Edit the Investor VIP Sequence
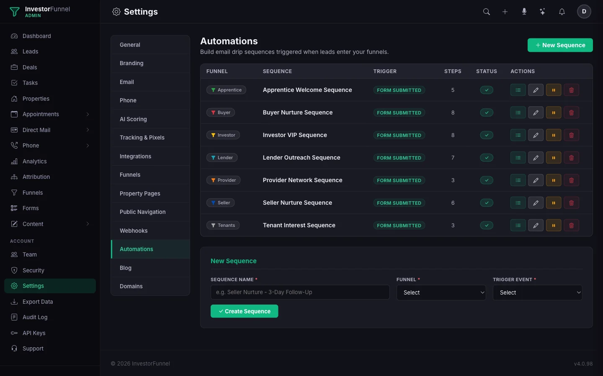 point(536,135)
